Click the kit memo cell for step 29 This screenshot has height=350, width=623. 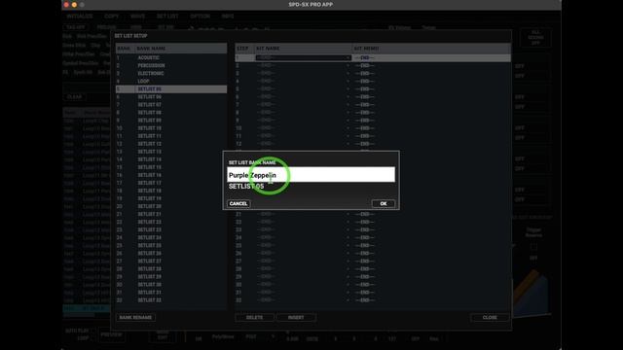click(431, 276)
